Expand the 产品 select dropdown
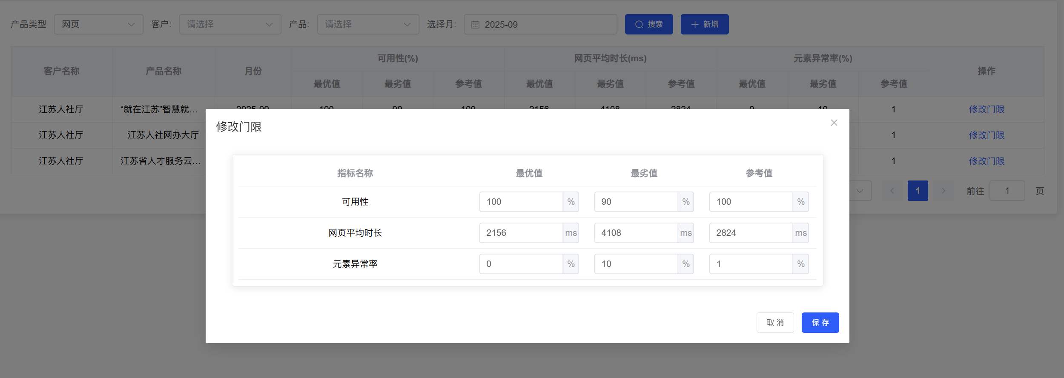Screen dimensions: 1064x378 pyautogui.click(x=368, y=24)
